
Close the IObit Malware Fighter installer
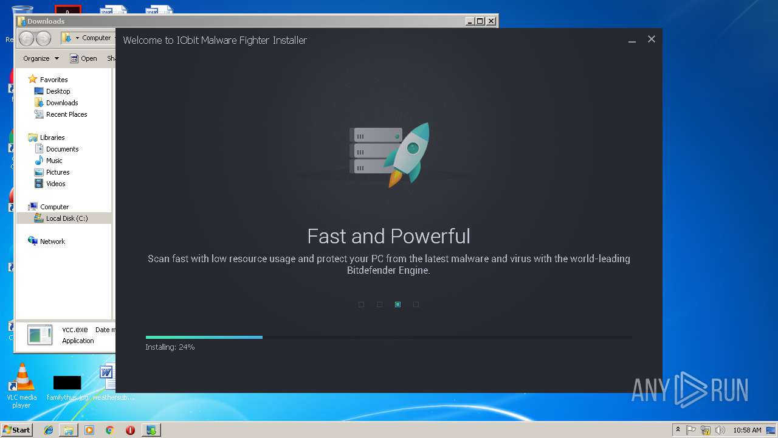coord(652,39)
